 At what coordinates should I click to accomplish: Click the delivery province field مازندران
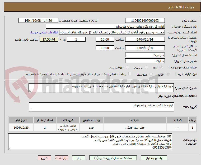(145, 55)
